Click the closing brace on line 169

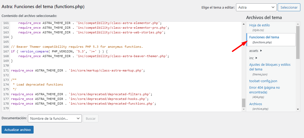tap(12, 61)
